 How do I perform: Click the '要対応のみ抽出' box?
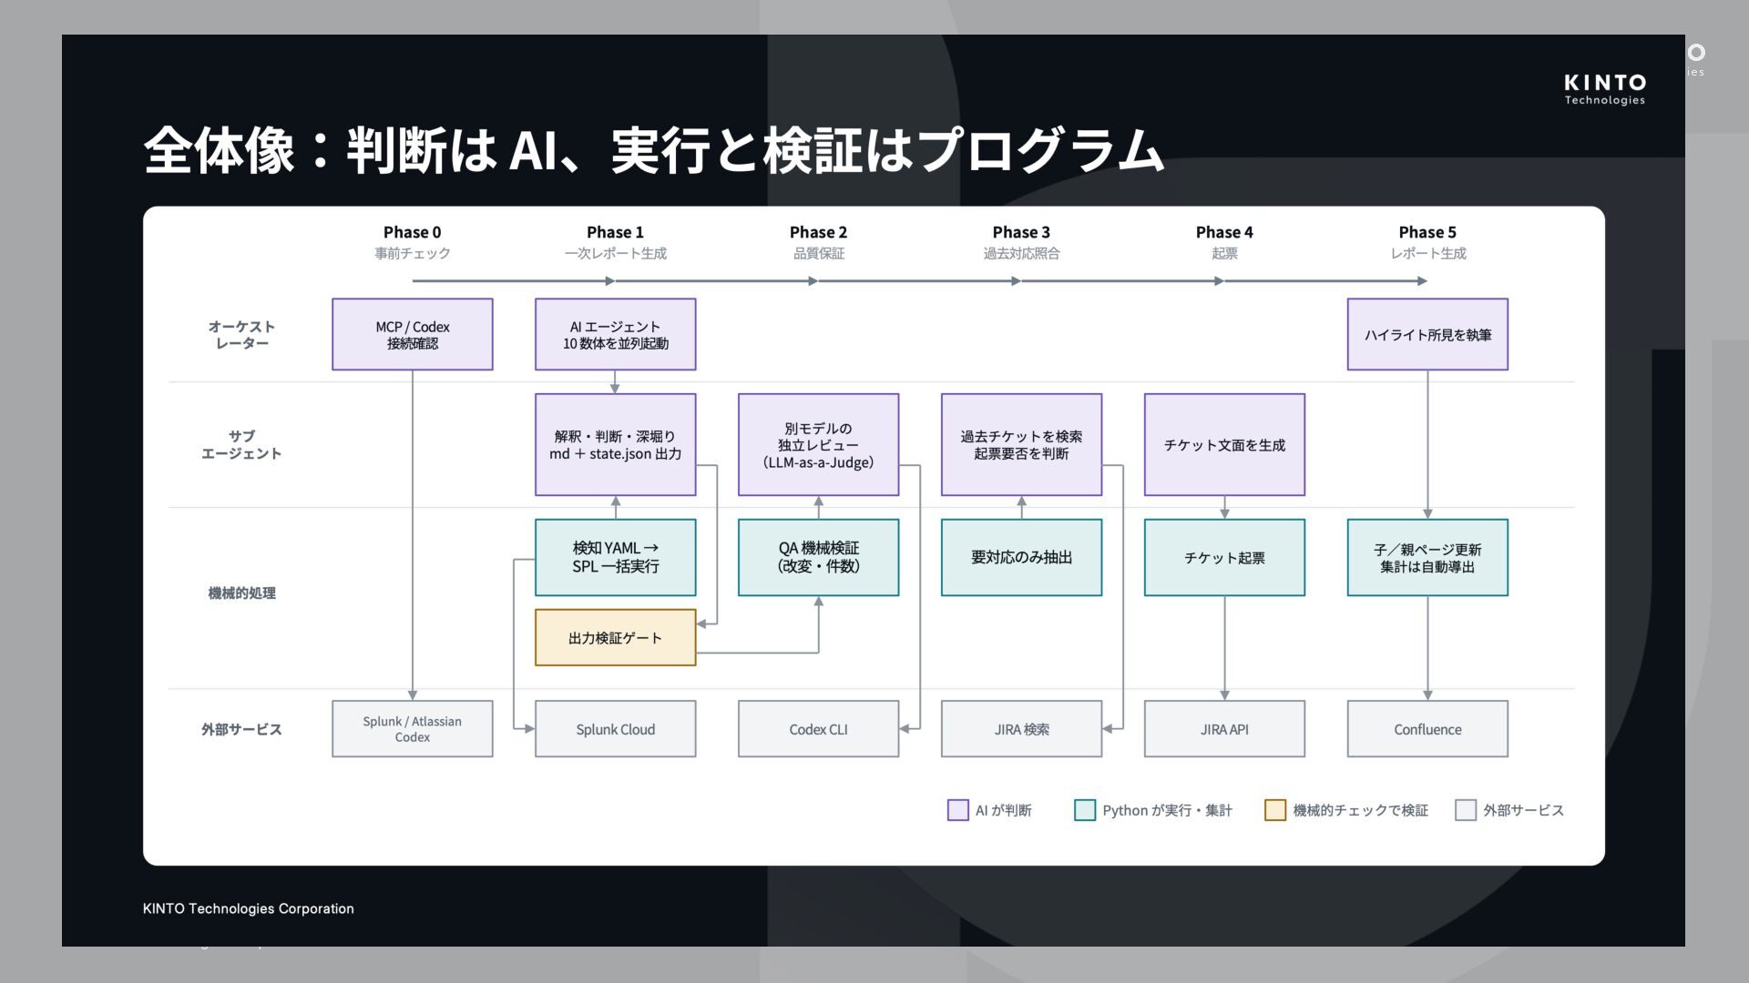point(1021,557)
